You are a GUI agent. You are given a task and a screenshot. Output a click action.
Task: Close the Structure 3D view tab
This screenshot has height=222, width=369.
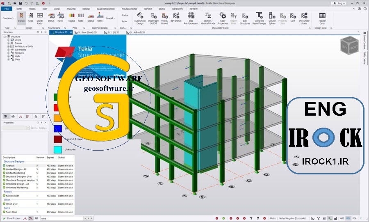point(71,32)
